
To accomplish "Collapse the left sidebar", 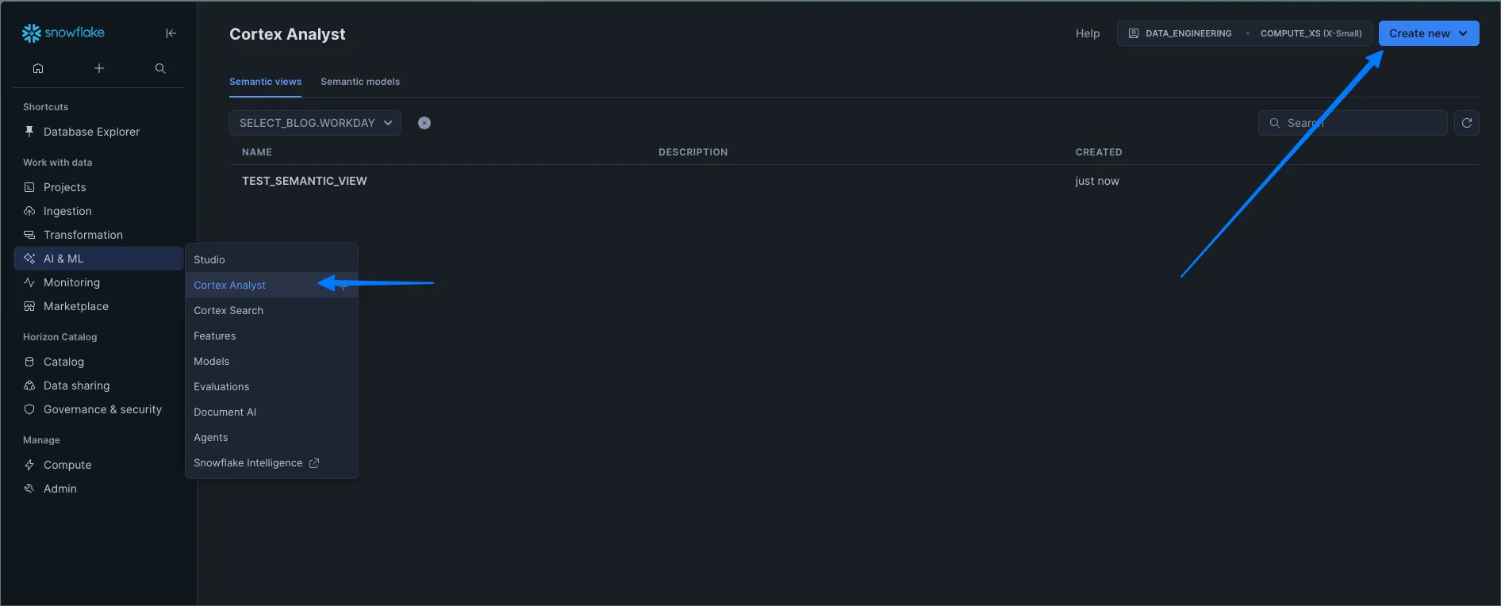I will coord(171,33).
